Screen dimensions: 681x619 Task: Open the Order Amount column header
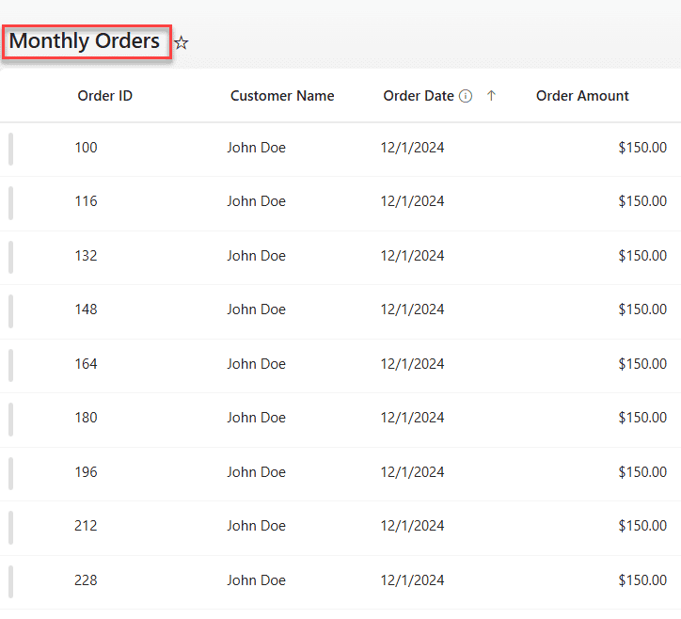582,96
